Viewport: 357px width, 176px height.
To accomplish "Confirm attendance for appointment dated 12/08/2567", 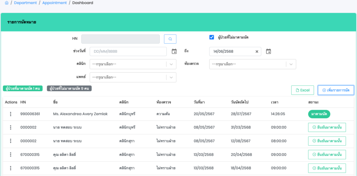I will pos(327,141).
